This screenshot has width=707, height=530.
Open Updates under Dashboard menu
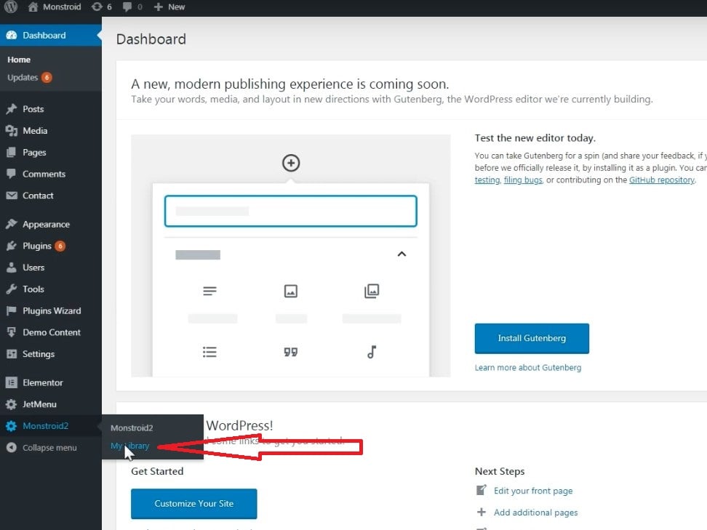pos(23,78)
